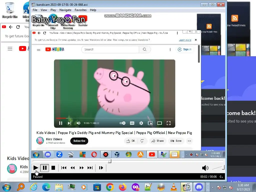Dismiss the Chrome update notice with X
256x192 pixels.
(x=196, y=40)
